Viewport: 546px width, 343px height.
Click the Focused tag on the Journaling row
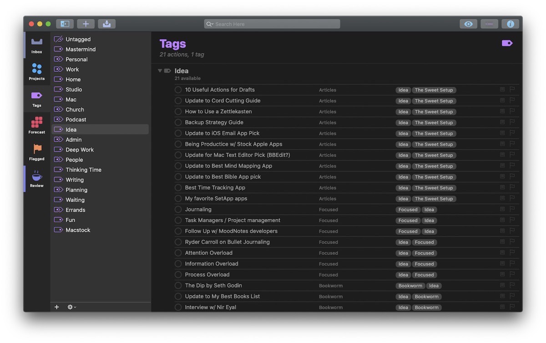point(408,210)
